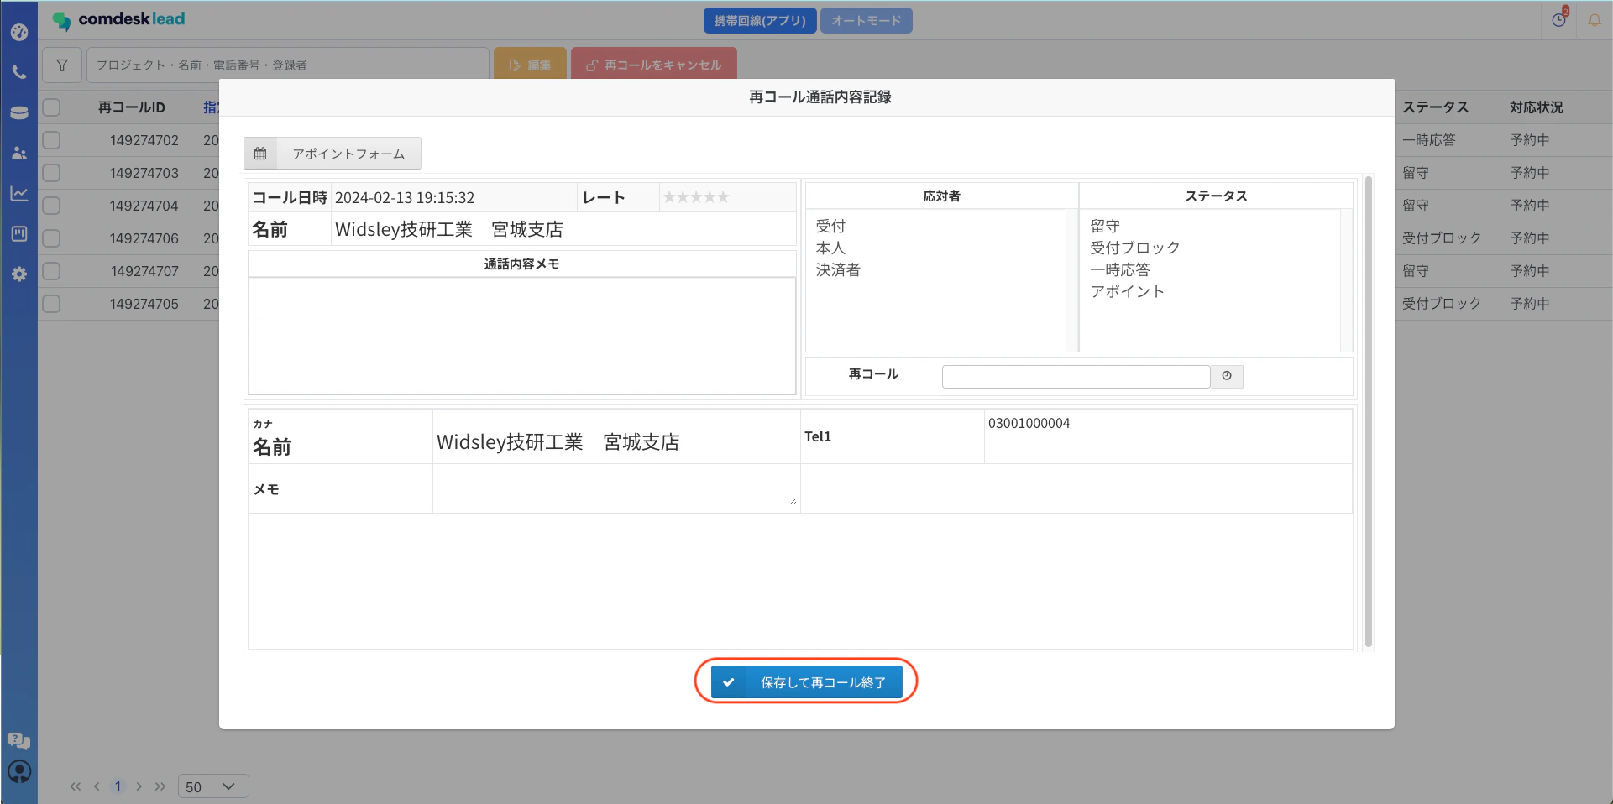Click the call datetime 2024-02-13 19:15:32
Viewport: 1613px width, 804px height.
point(405,197)
